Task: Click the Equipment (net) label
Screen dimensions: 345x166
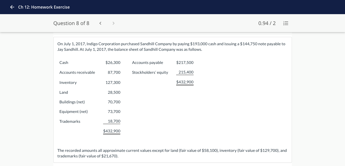Action: 74,111
